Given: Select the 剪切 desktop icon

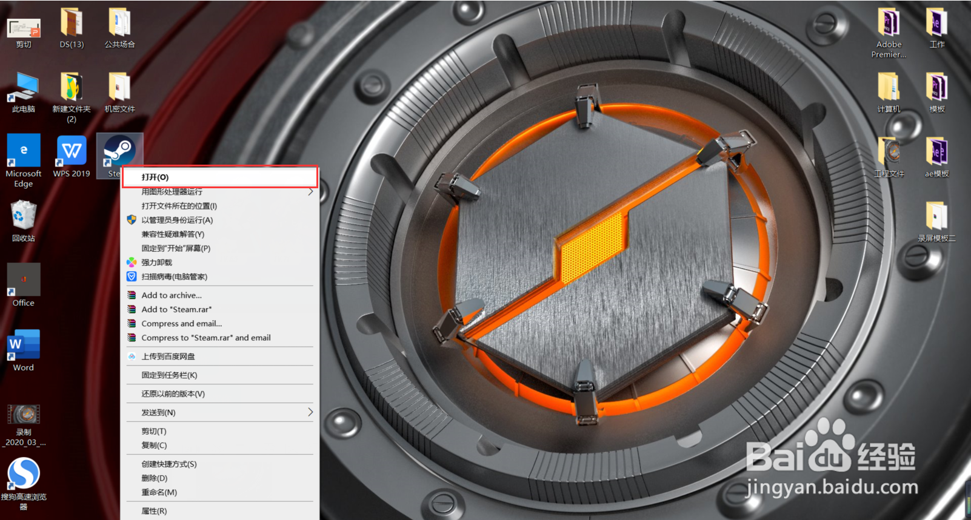Looking at the screenshot, I should coord(24,29).
